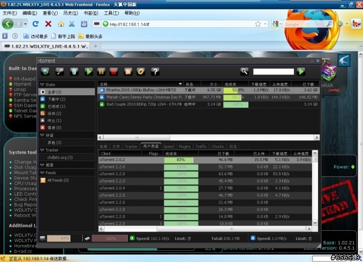Pause the torrent with pause icon
Viewport: 363px width, 262px height.
click(101, 71)
